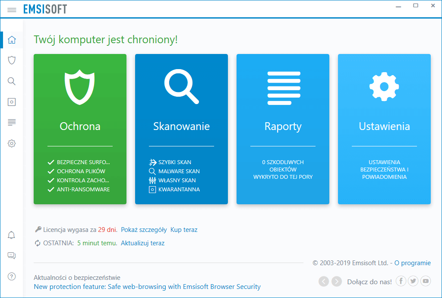The height and width of the screenshot is (298, 442).
Task: Open the Emsisoft Browser Security news link
Action: coord(147,287)
